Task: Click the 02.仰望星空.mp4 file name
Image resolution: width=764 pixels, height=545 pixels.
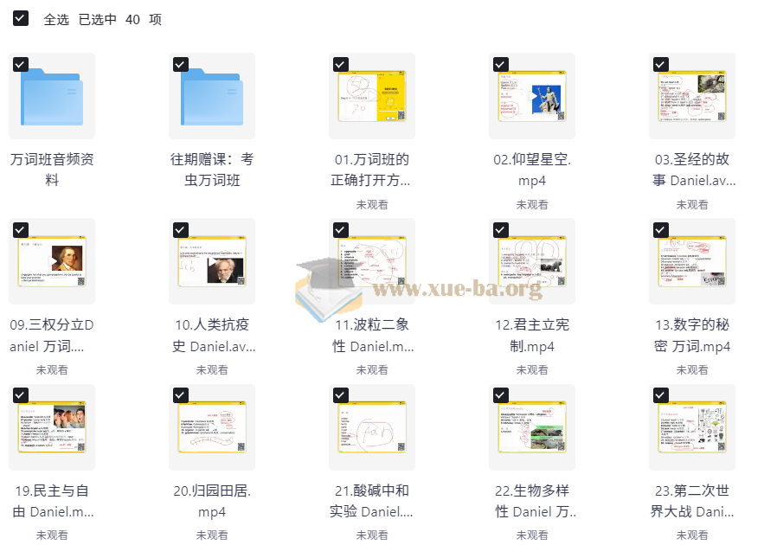Action: (x=532, y=170)
